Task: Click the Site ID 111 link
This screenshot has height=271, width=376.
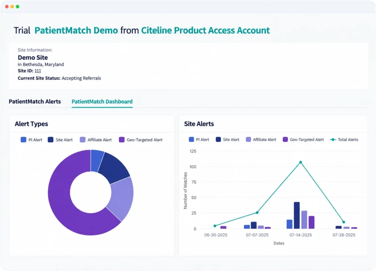Action: 38,71
